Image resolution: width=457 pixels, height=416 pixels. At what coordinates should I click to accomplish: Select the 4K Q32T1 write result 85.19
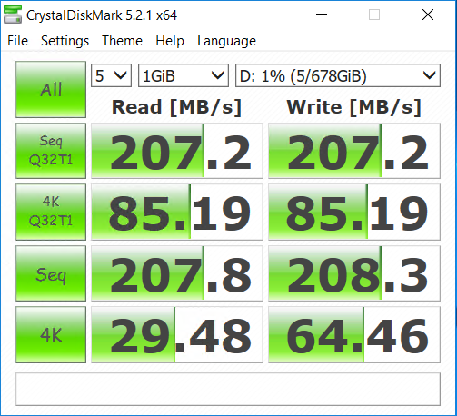354,212
